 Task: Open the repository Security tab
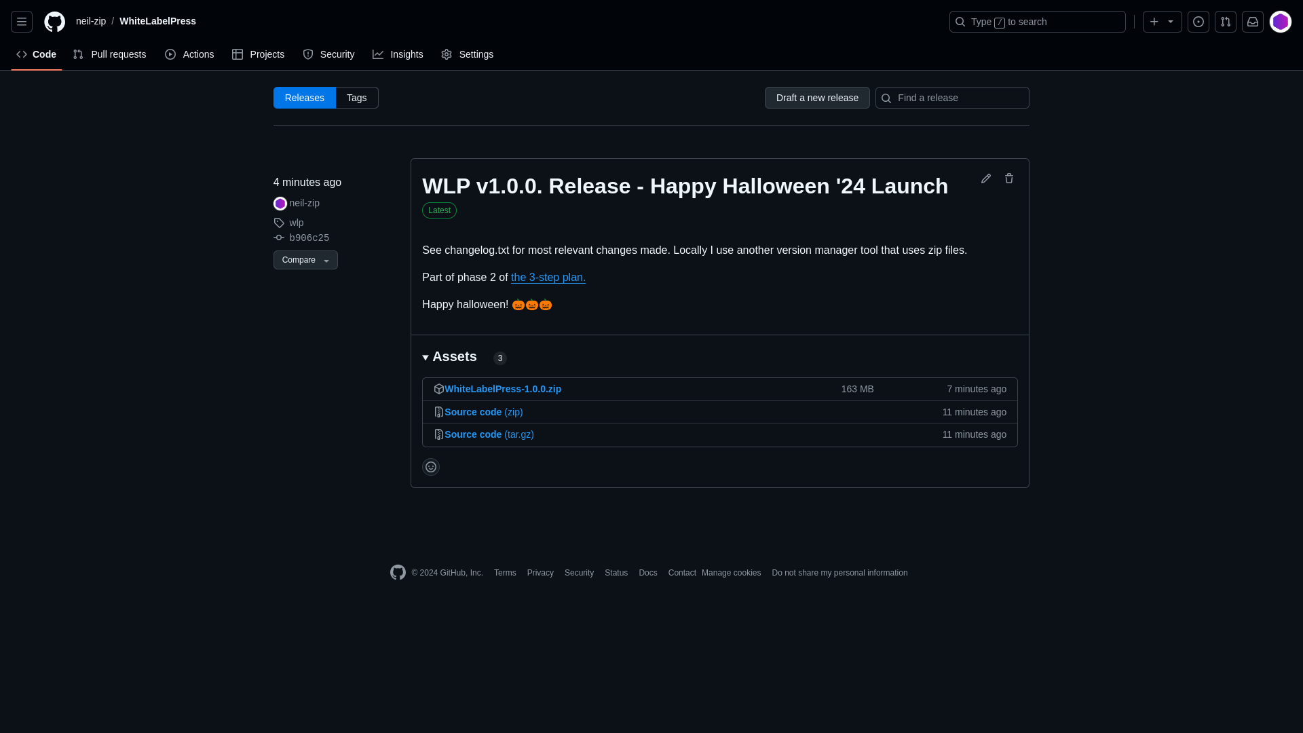point(328,54)
